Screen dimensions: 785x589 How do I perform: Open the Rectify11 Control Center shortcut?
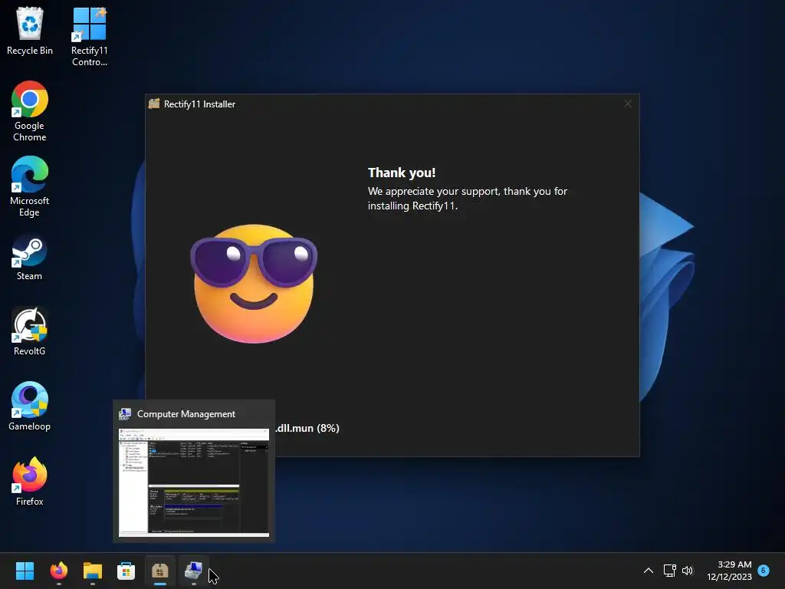click(x=89, y=37)
